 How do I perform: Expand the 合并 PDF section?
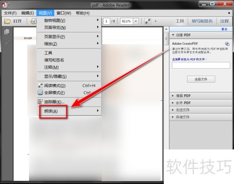tap(201, 103)
